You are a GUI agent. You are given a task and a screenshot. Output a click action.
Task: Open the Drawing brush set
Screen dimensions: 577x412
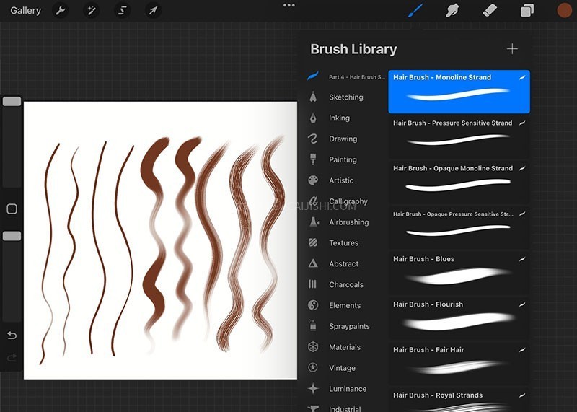[343, 139]
